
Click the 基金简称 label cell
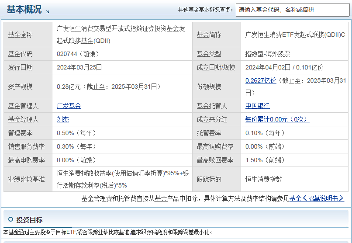point(217,35)
